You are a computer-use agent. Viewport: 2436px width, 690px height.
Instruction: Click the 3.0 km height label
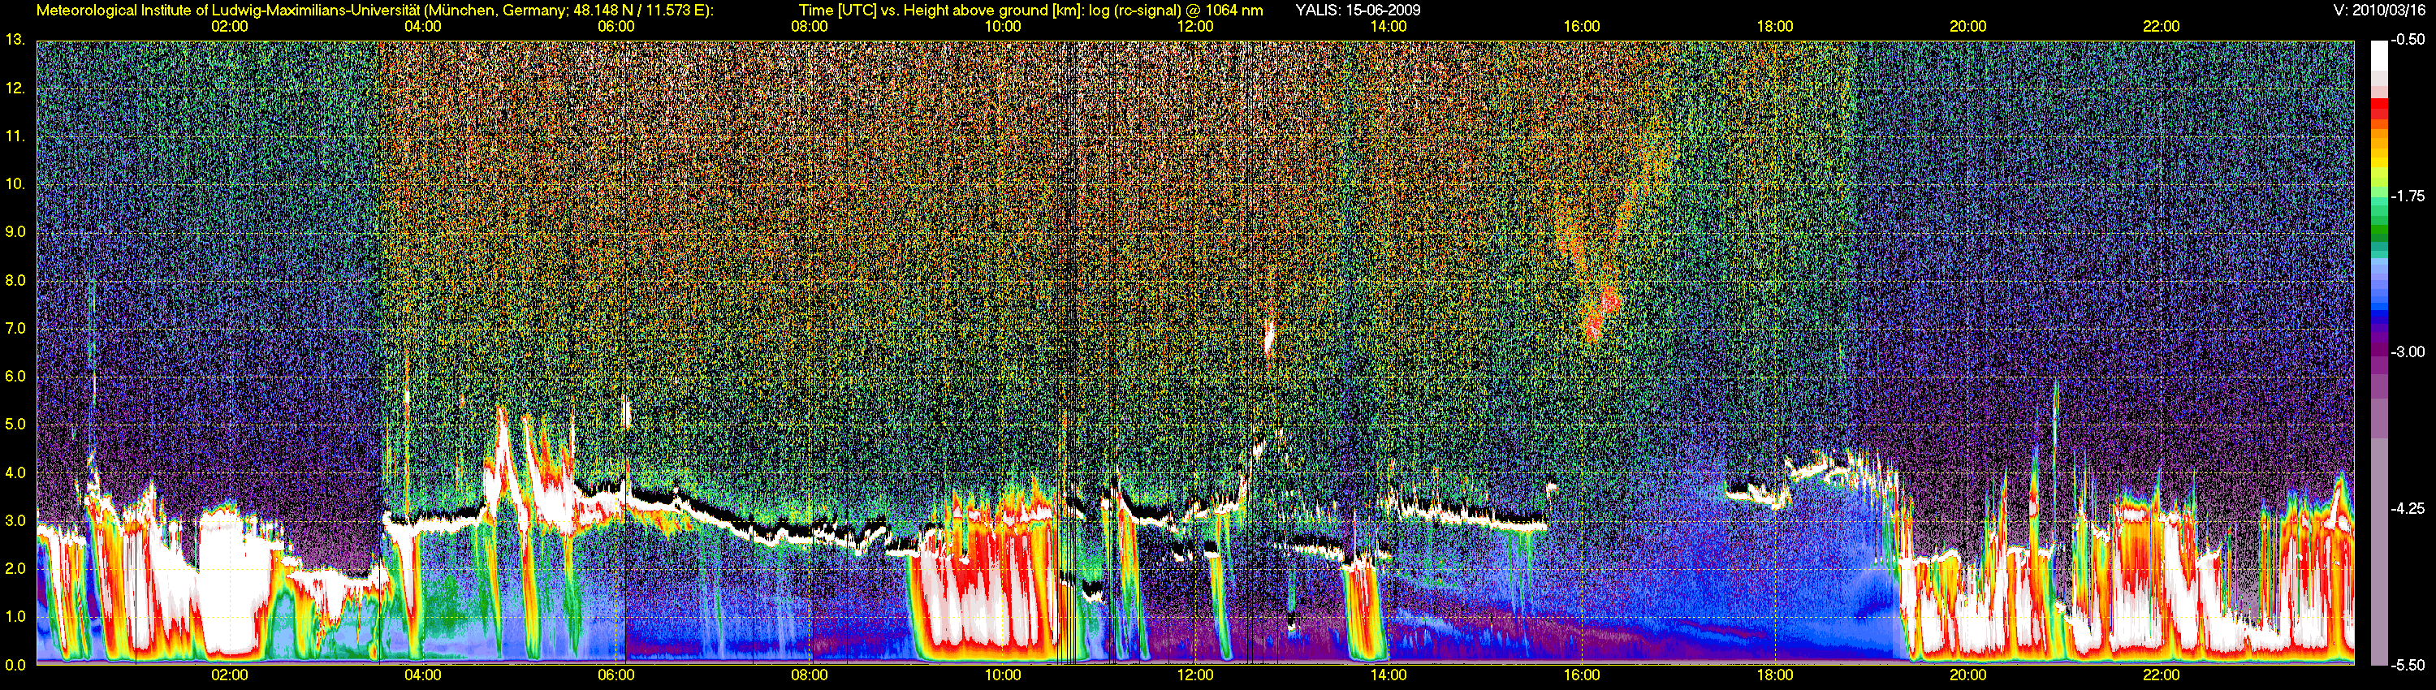coord(15,520)
